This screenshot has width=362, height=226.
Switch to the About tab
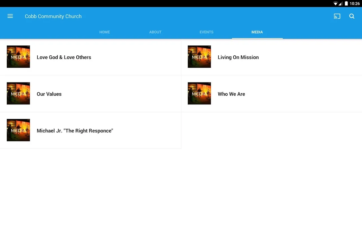tap(155, 32)
